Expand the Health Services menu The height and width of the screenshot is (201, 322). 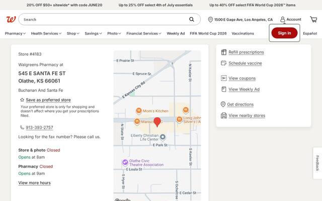(x=46, y=34)
